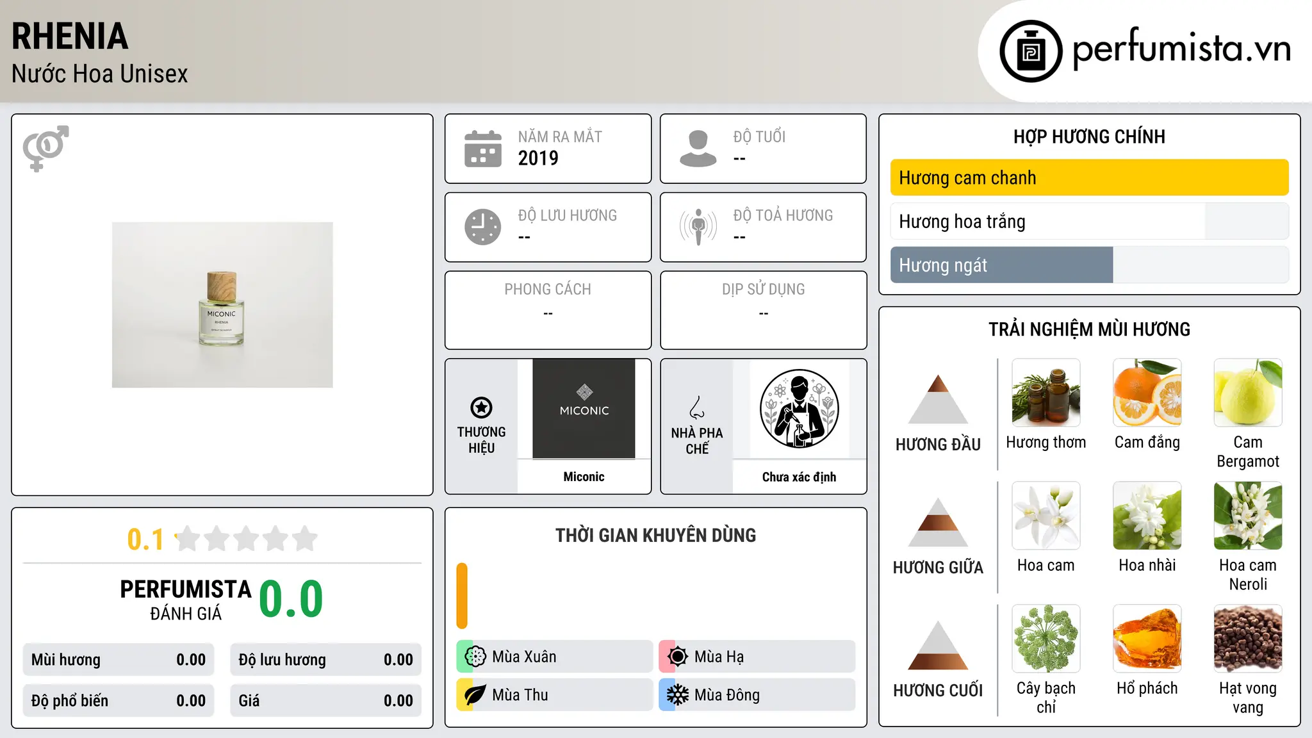Click the Hương hoa trắng accord bar
The image size is (1312, 738).
click(1089, 221)
